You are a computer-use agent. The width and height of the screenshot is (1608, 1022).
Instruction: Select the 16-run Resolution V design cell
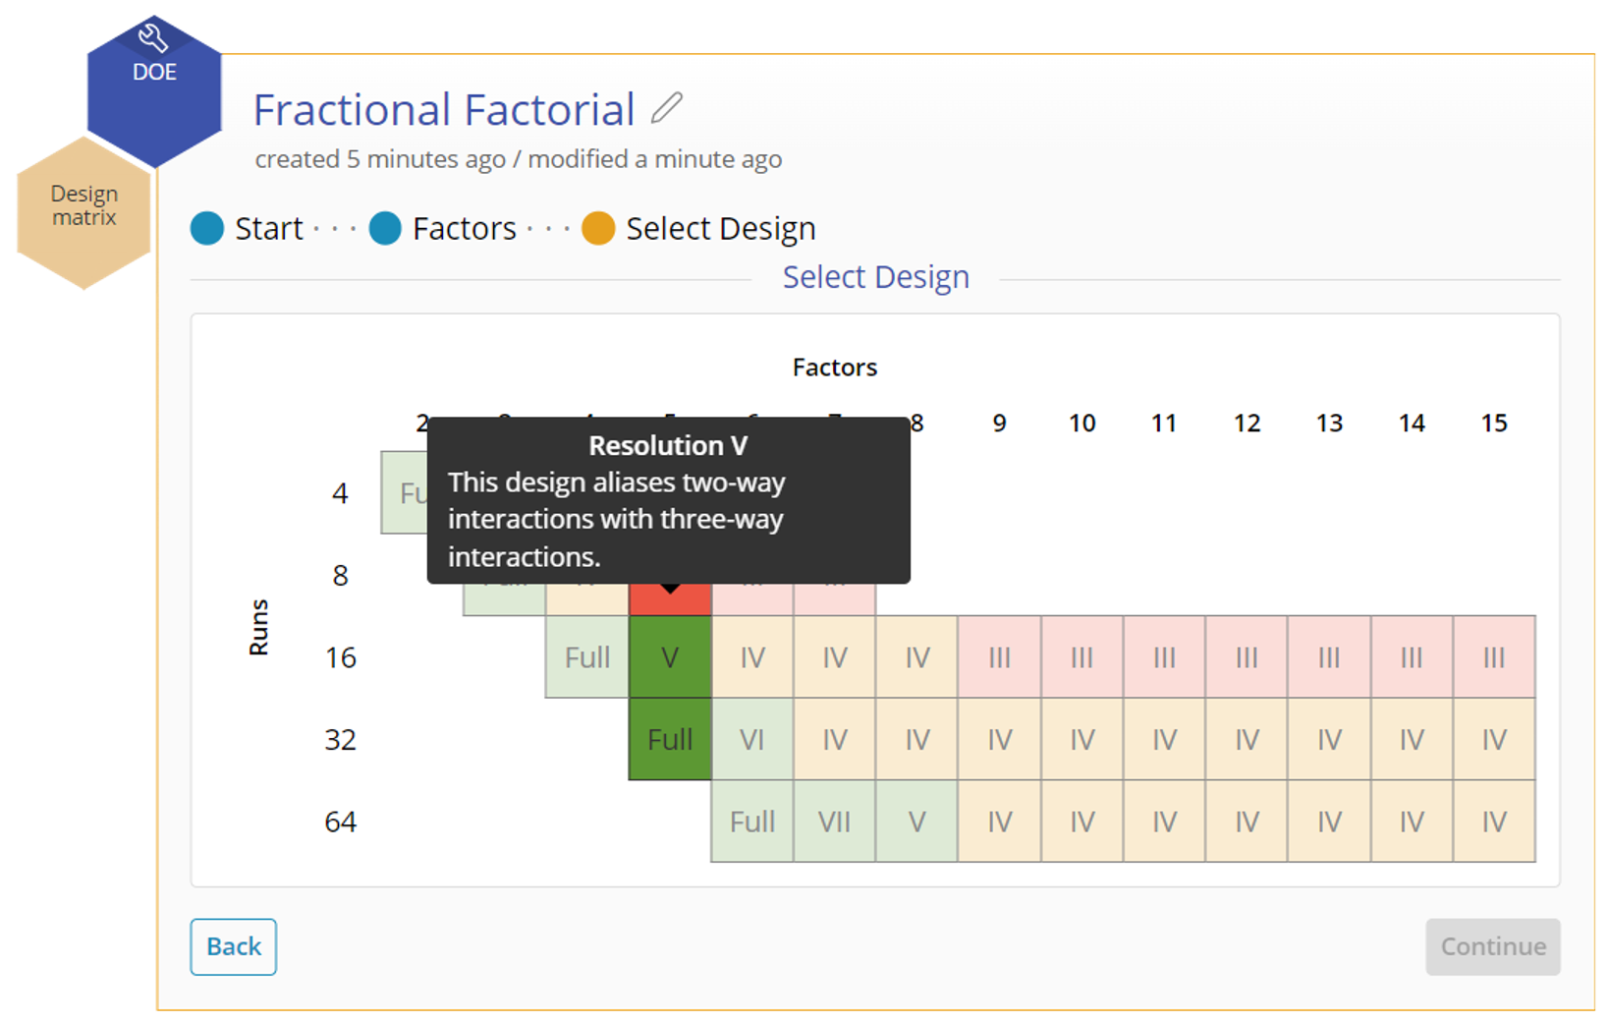670,657
